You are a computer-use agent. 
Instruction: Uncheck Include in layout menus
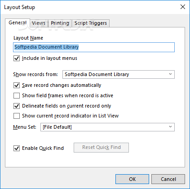point(17,58)
